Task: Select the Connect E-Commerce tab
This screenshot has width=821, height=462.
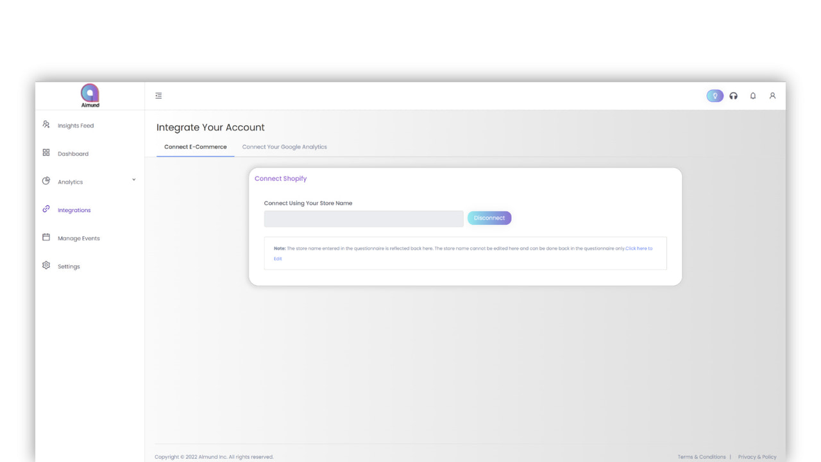Action: (x=195, y=146)
